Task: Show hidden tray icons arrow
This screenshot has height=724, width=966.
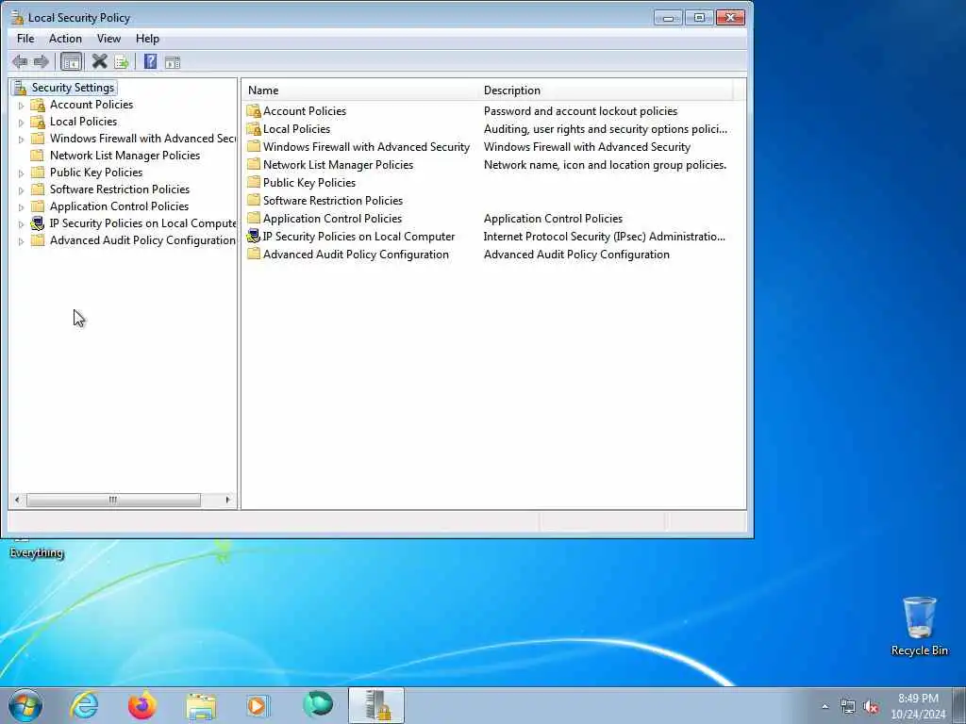Action: [x=824, y=707]
